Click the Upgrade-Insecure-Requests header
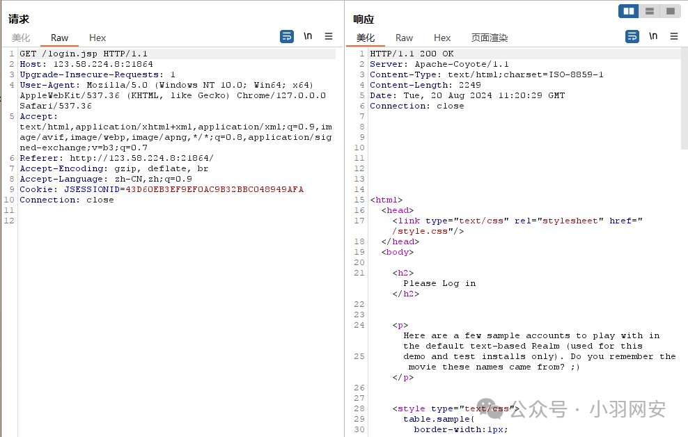This screenshot has width=688, height=437. click(97, 75)
